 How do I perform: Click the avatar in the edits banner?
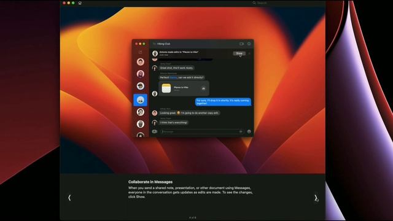pos(155,53)
